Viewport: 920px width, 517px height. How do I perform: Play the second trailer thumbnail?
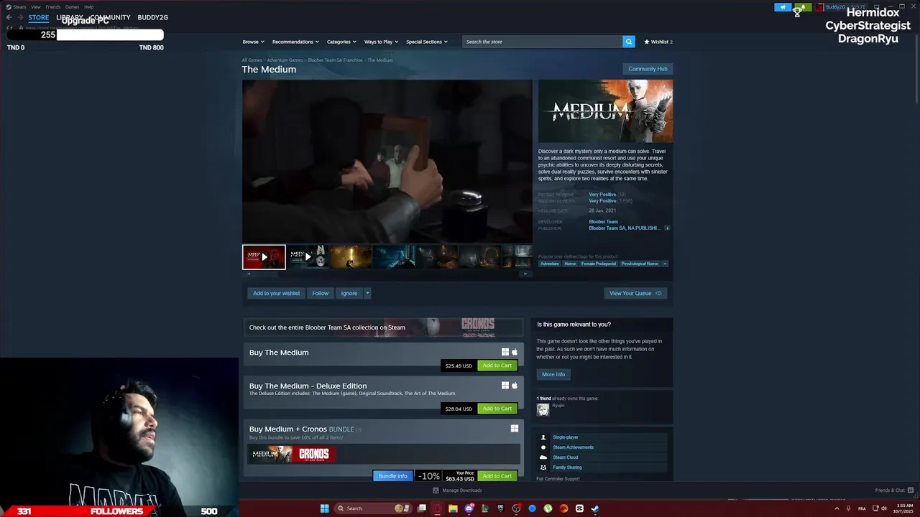point(308,256)
